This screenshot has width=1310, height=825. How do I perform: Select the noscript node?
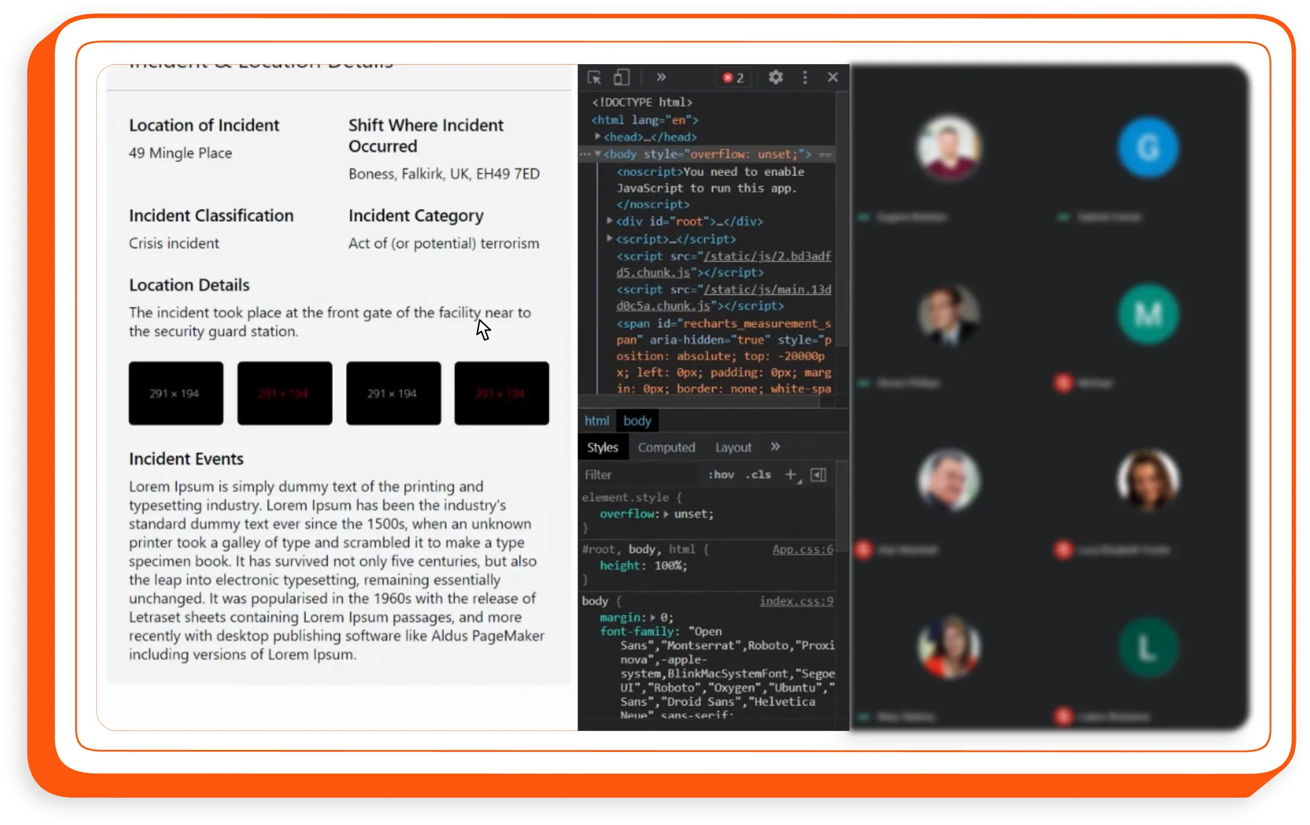click(x=710, y=188)
